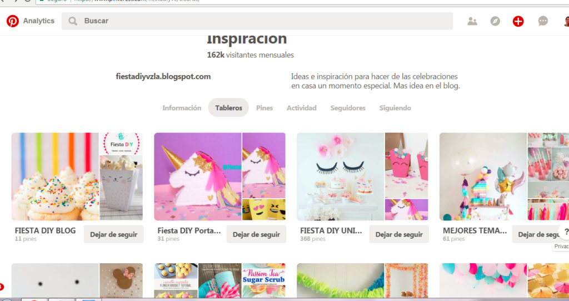Open the FIESTA DIY BLOG board title

(46, 230)
